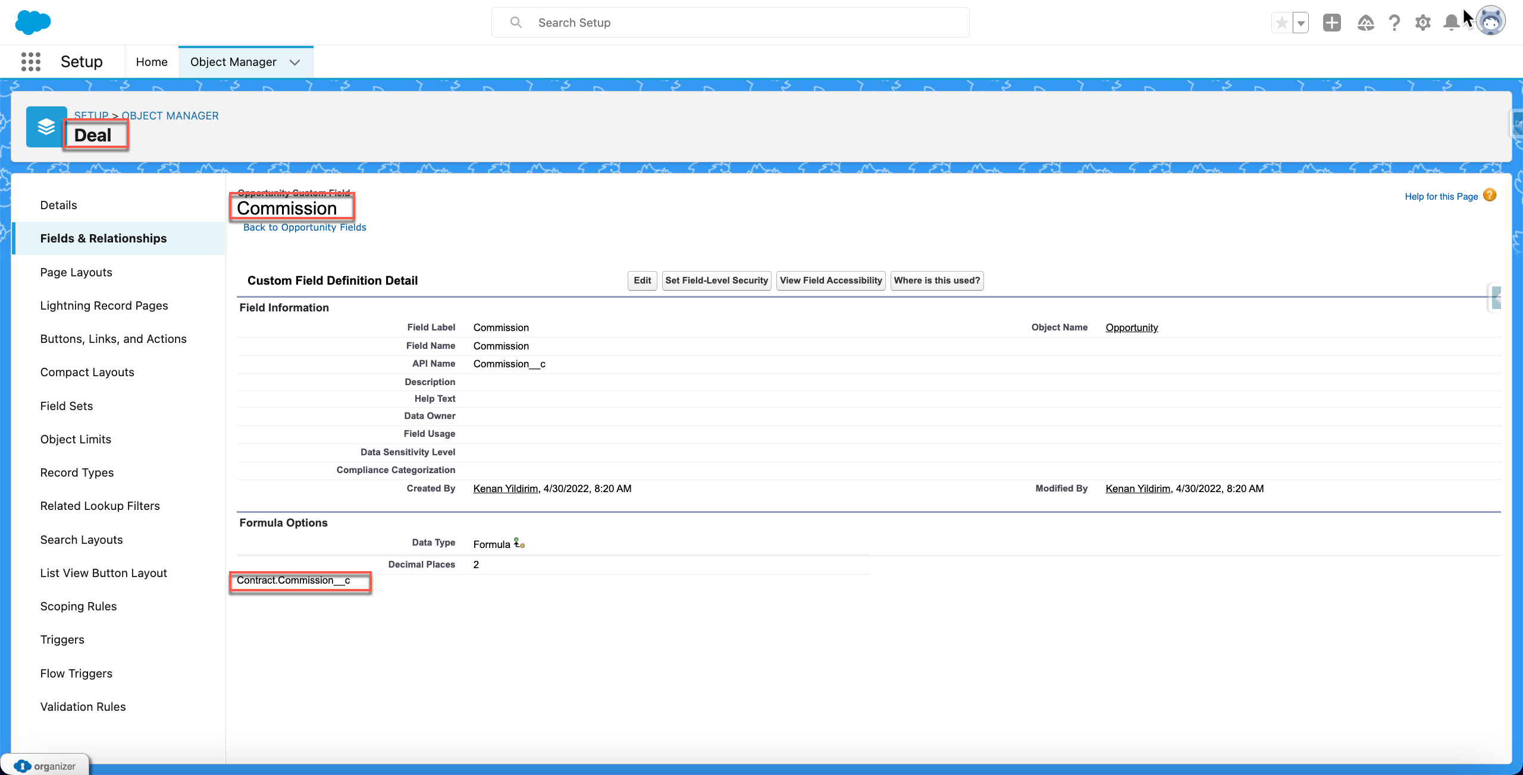Click the OBJECT MANAGER breadcrumb link
Viewport: 1523px width, 775px height.
tap(170, 115)
